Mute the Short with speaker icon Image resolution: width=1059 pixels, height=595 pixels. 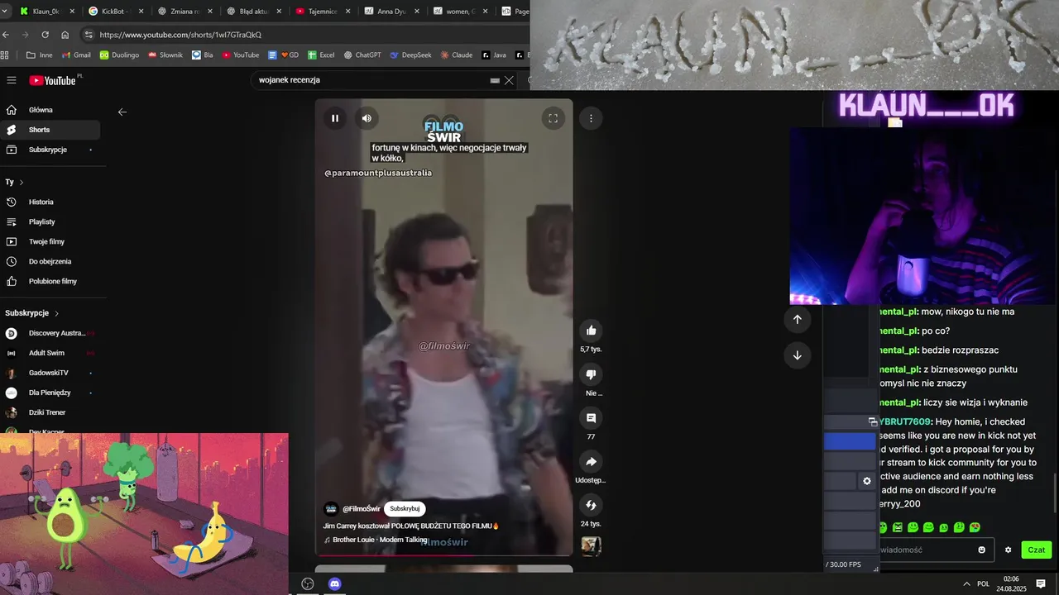(367, 118)
